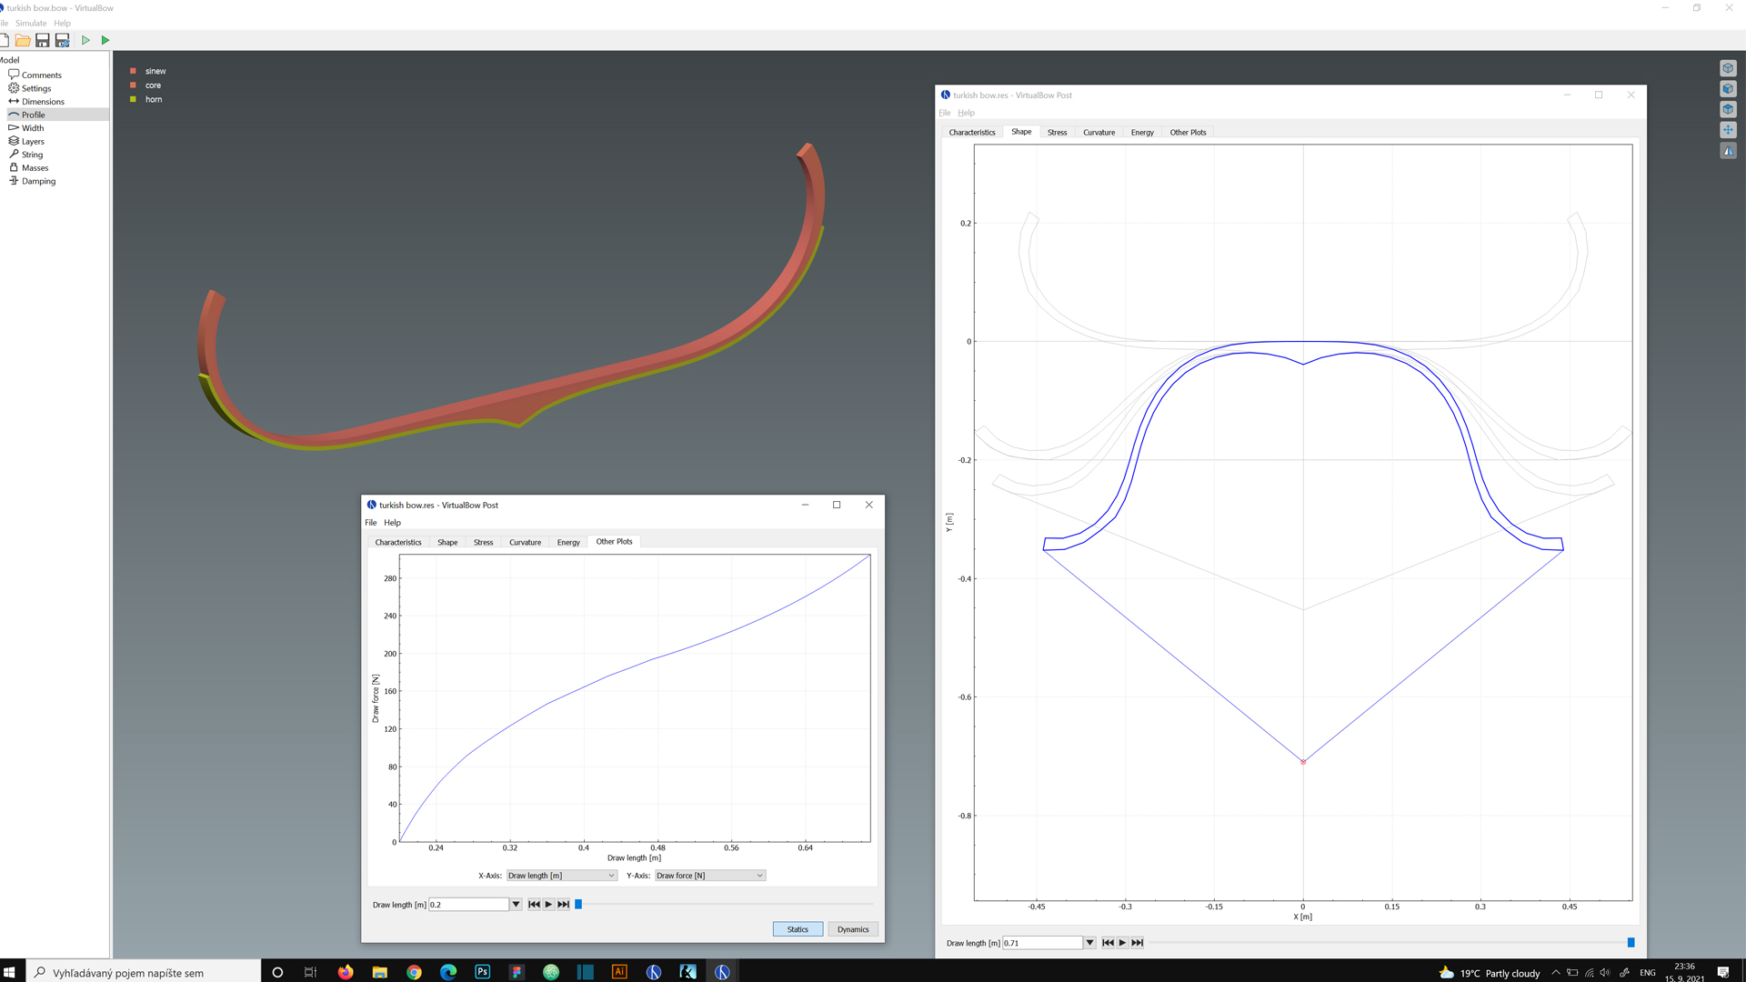Open a bow file with the folder icon
The height and width of the screenshot is (982, 1746).
(23, 40)
